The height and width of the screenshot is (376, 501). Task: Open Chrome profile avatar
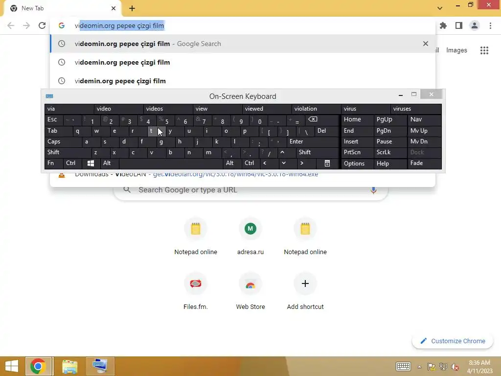click(x=475, y=25)
